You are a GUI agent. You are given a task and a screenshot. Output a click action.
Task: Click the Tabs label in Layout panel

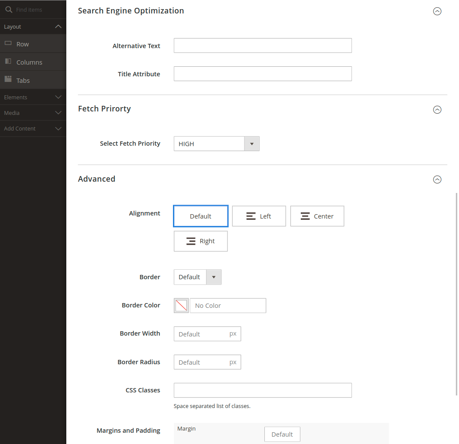23,81
